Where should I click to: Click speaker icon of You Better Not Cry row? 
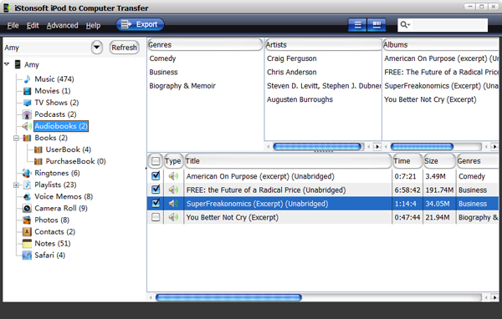pos(173,217)
